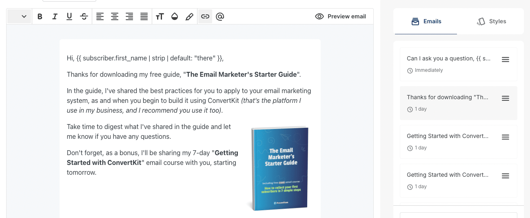Insert personalization with the @ icon
This screenshot has width=530, height=218.
coord(220,17)
